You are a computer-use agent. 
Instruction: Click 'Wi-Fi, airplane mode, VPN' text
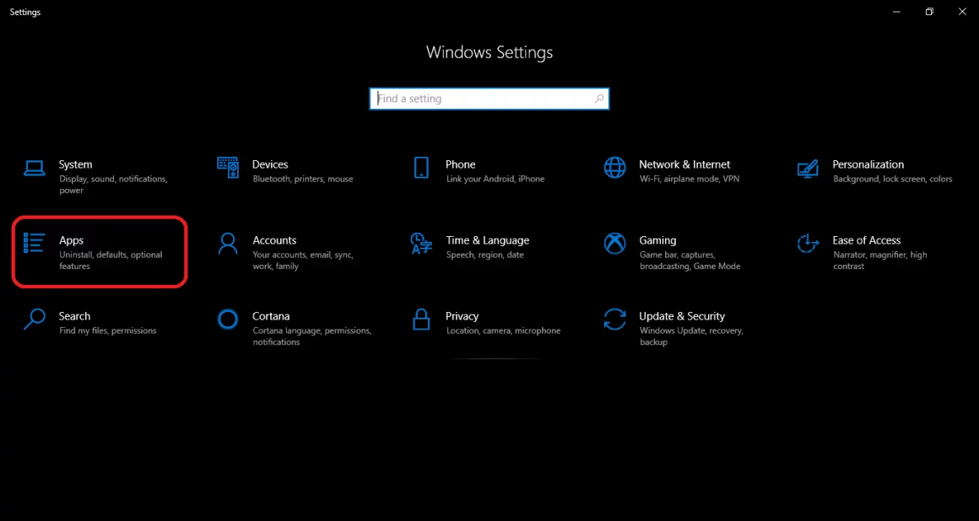690,179
